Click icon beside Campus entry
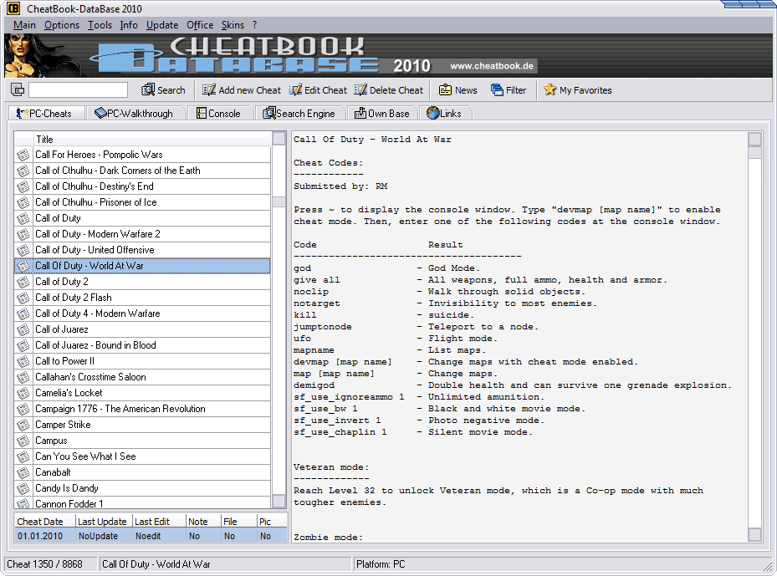 coord(23,441)
